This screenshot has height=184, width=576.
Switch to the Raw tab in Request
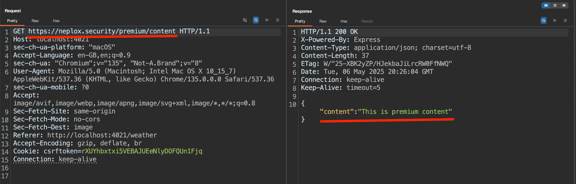coord(35,21)
